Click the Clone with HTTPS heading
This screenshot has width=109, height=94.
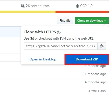pos(40,32)
